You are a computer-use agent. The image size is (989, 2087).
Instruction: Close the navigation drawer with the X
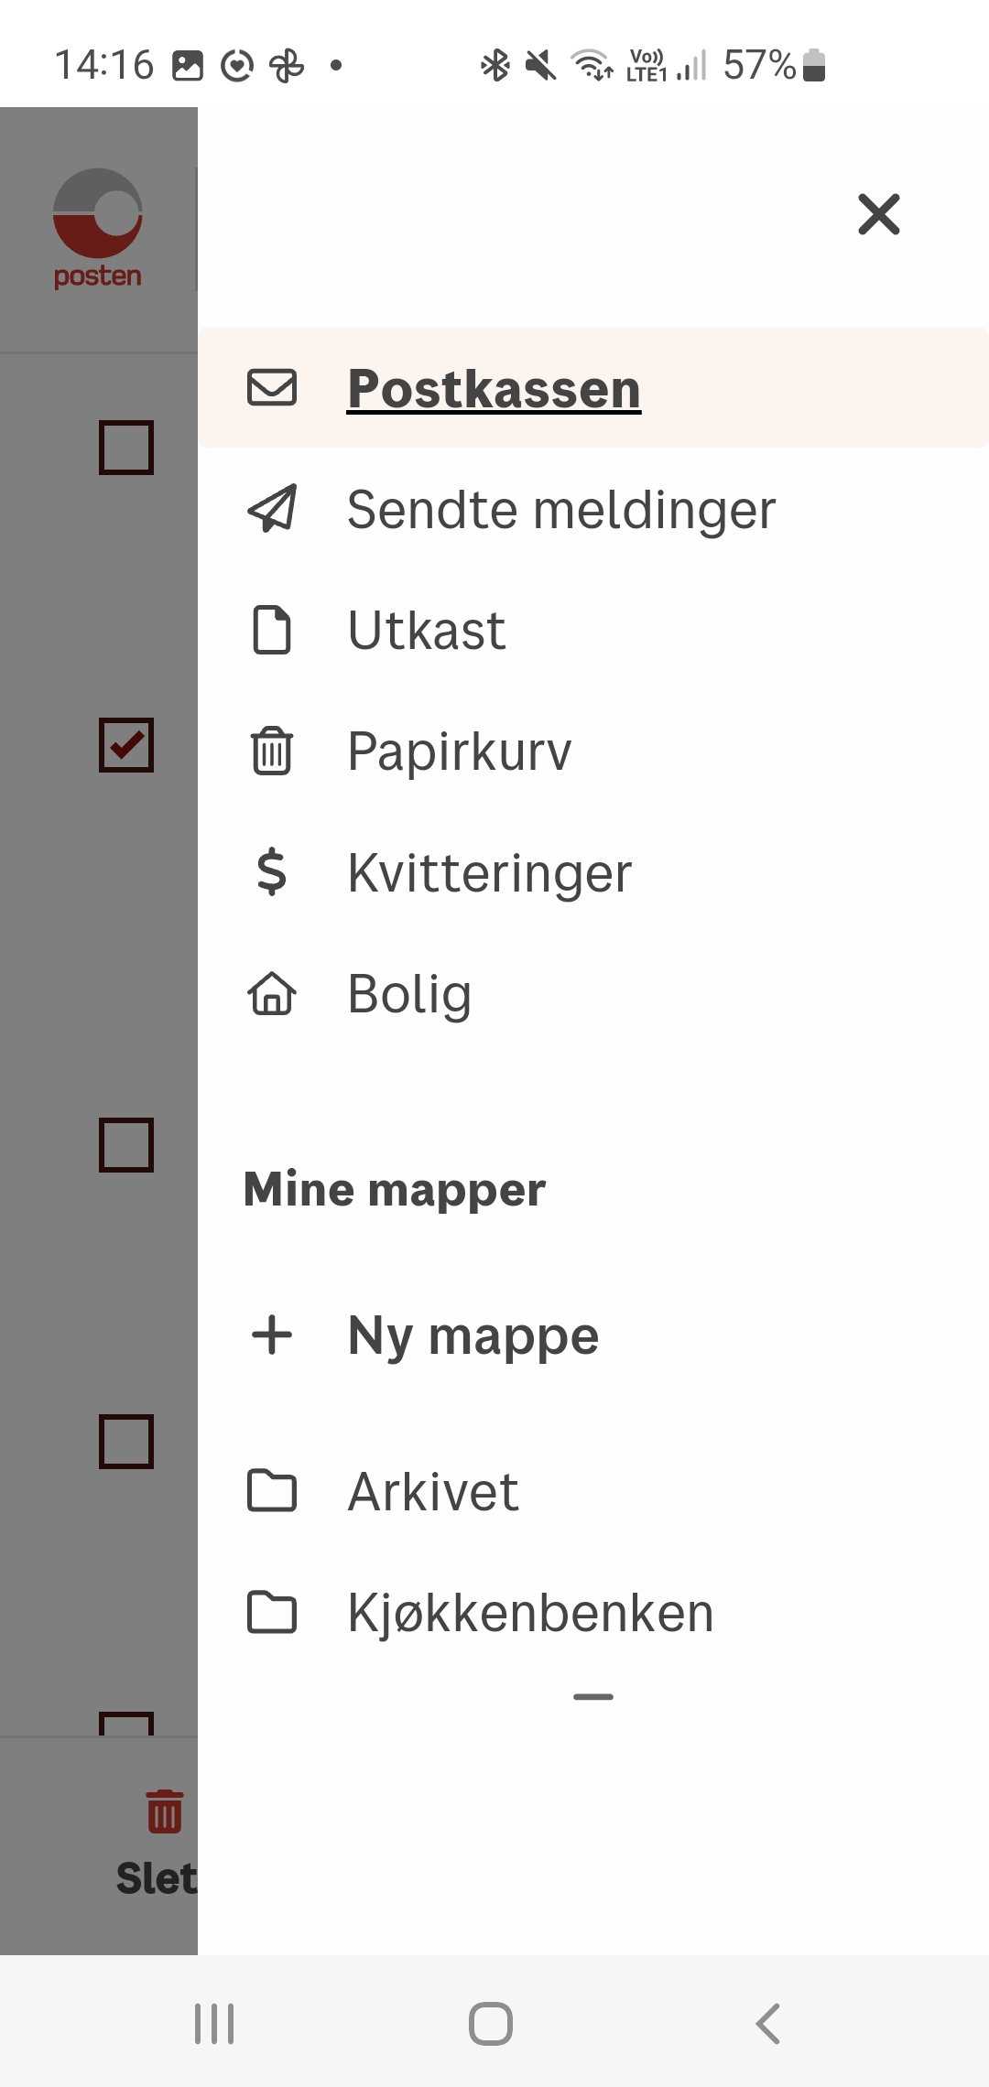878,215
